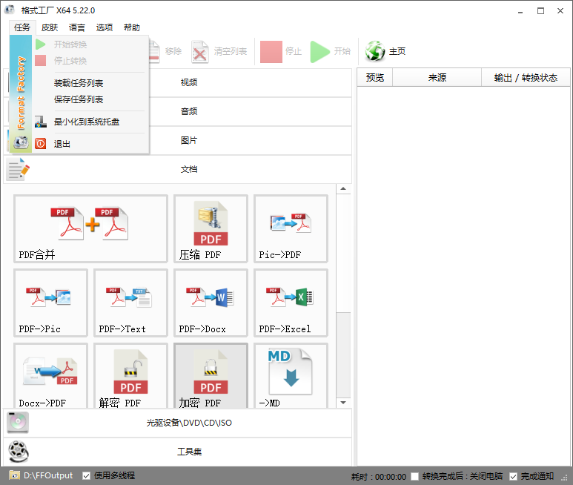The width and height of the screenshot is (573, 485).
Task: Choose 装载任务列表 from the menu
Action: [x=90, y=83]
